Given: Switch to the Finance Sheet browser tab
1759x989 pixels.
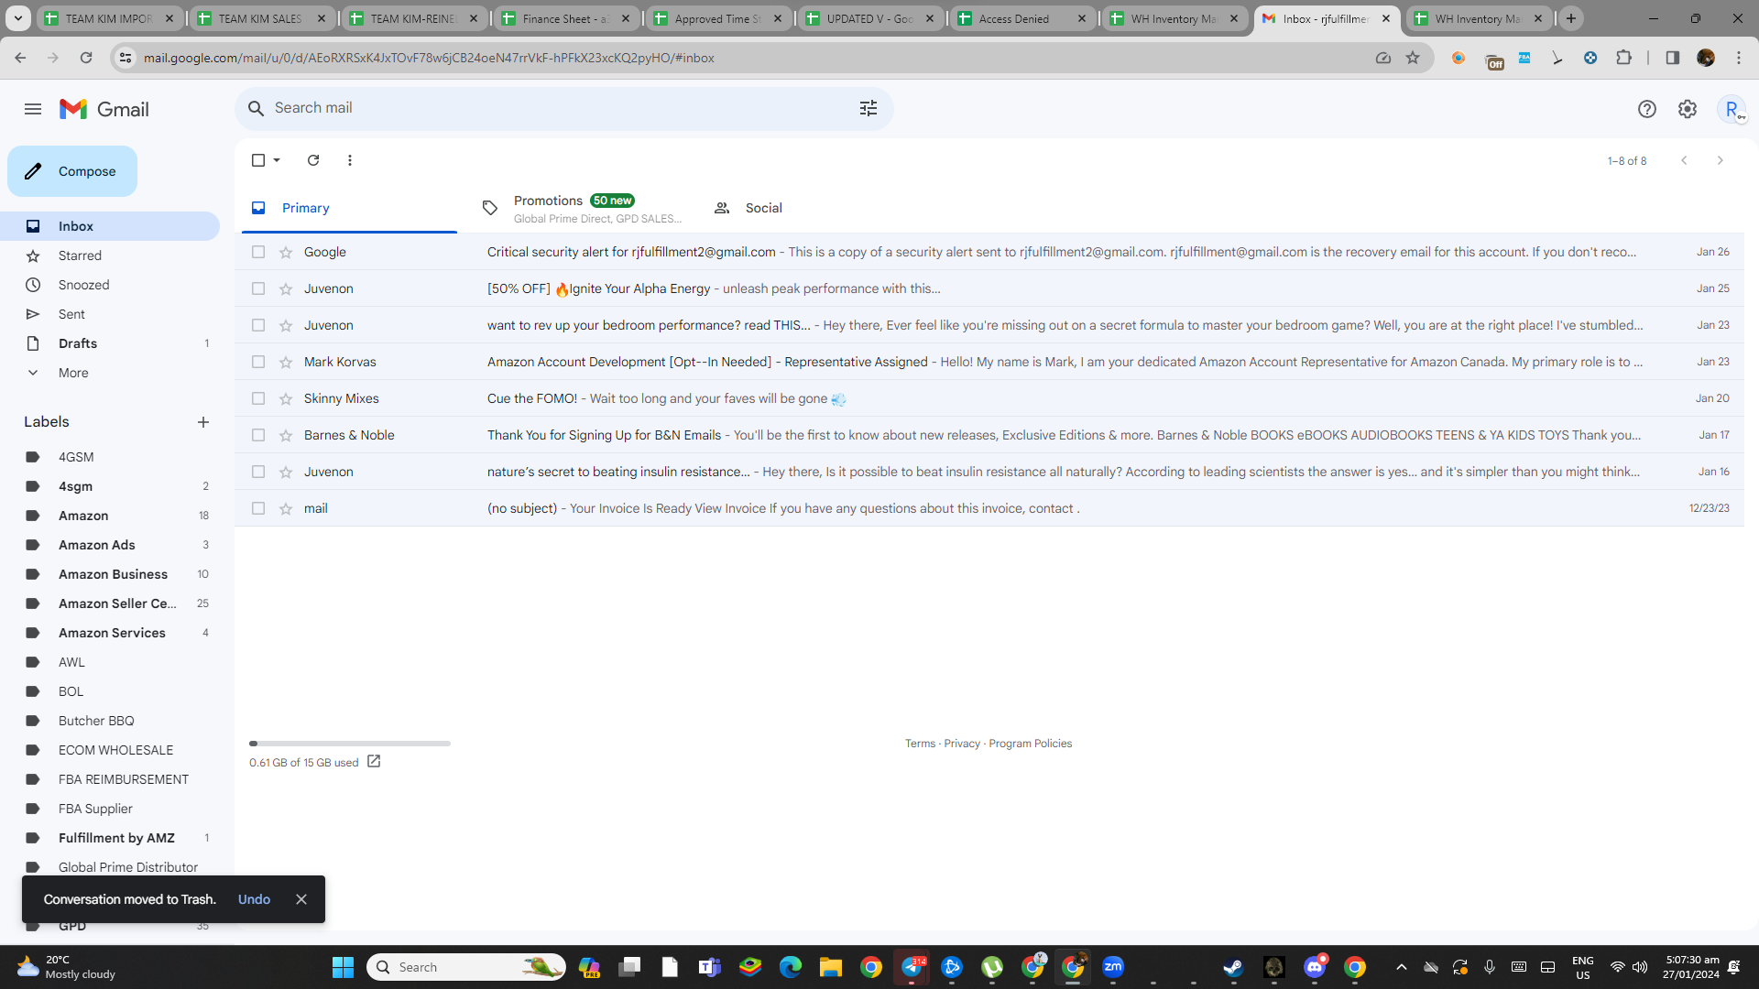Looking at the screenshot, I should pos(566,18).
